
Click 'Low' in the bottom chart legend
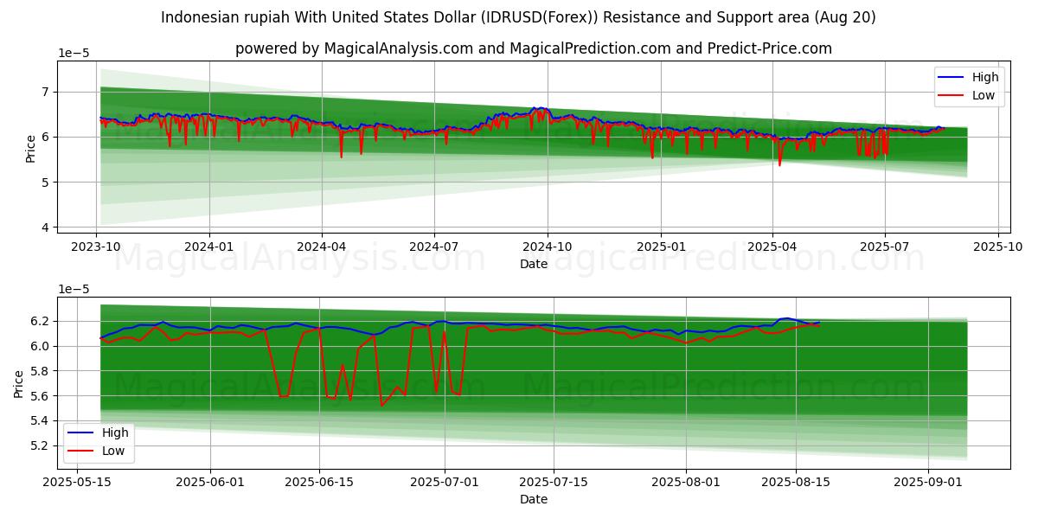[112, 451]
